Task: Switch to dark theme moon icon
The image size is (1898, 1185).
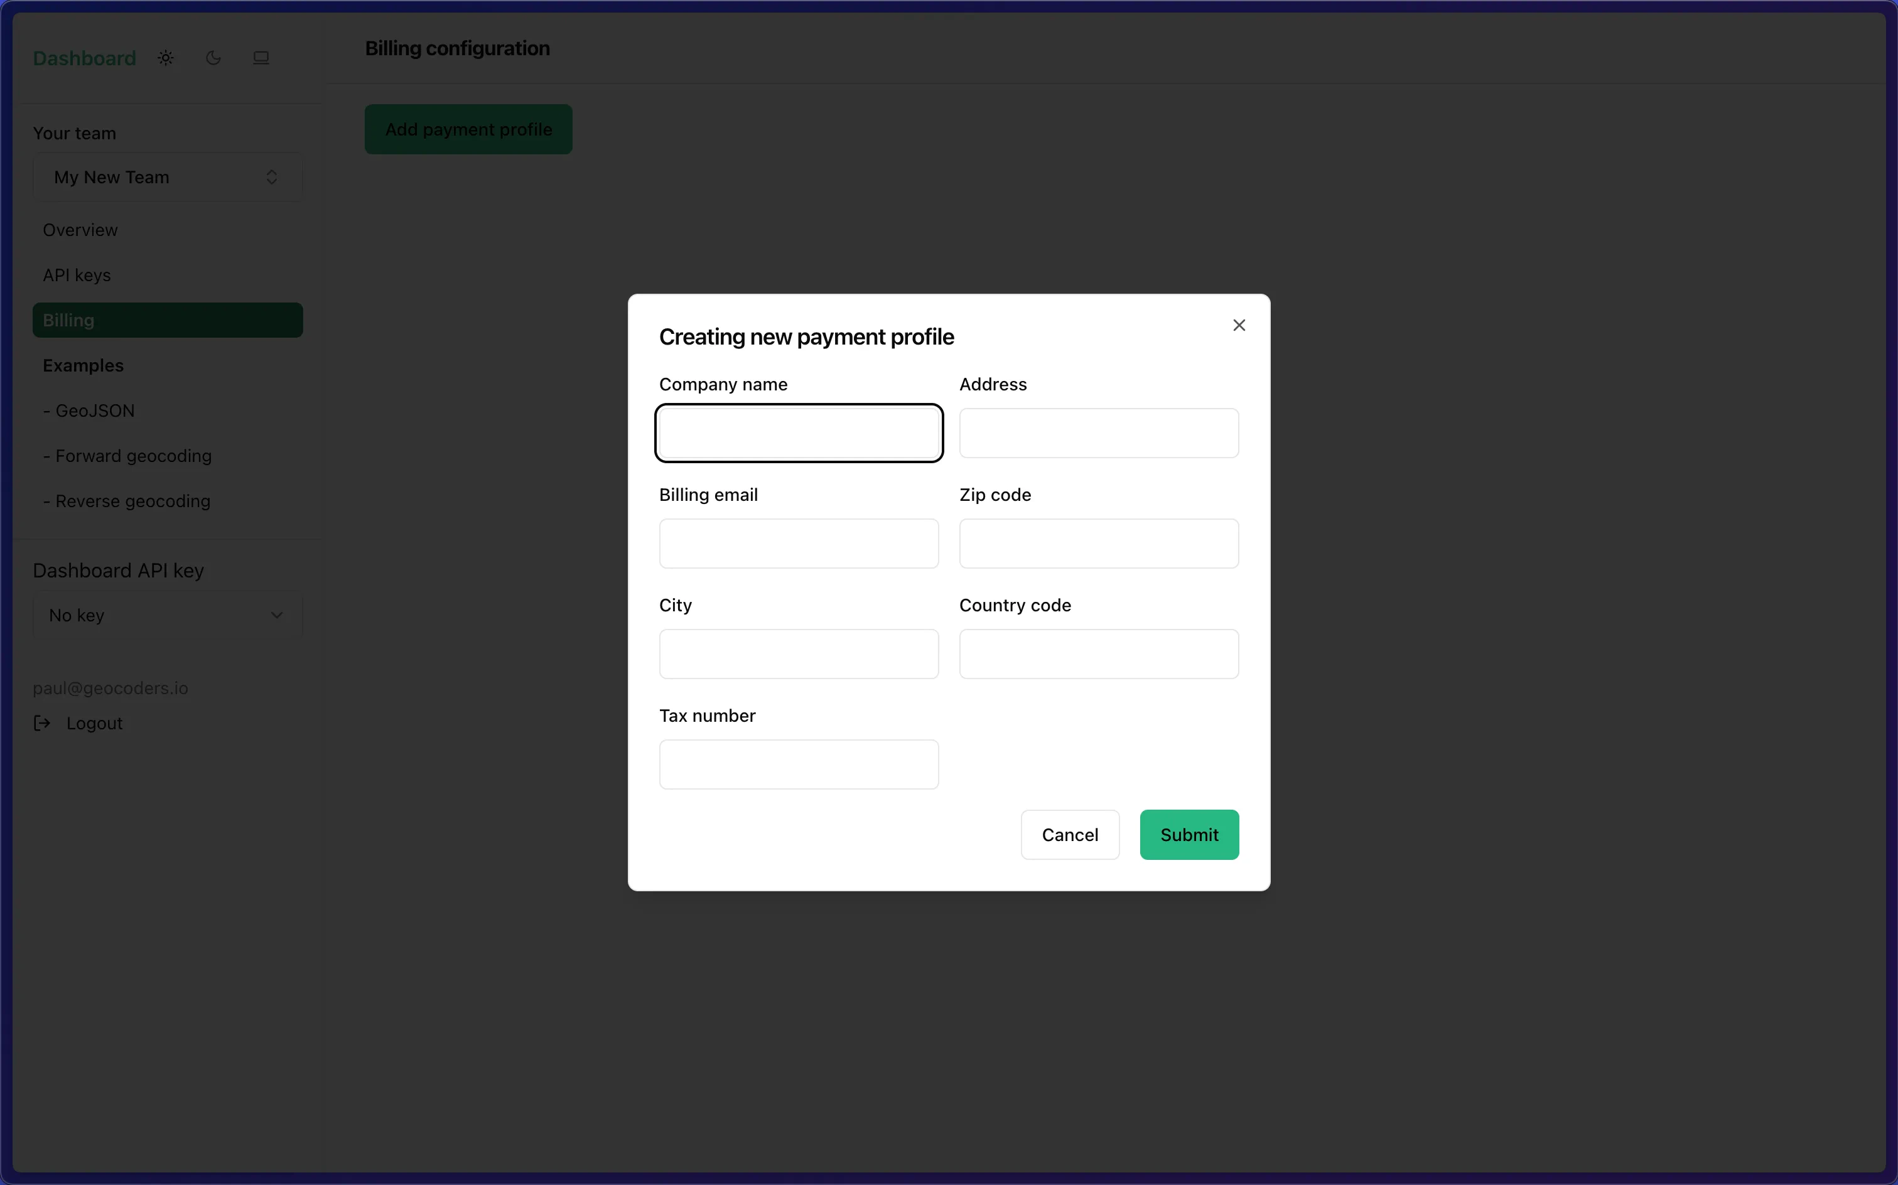Action: (x=213, y=58)
